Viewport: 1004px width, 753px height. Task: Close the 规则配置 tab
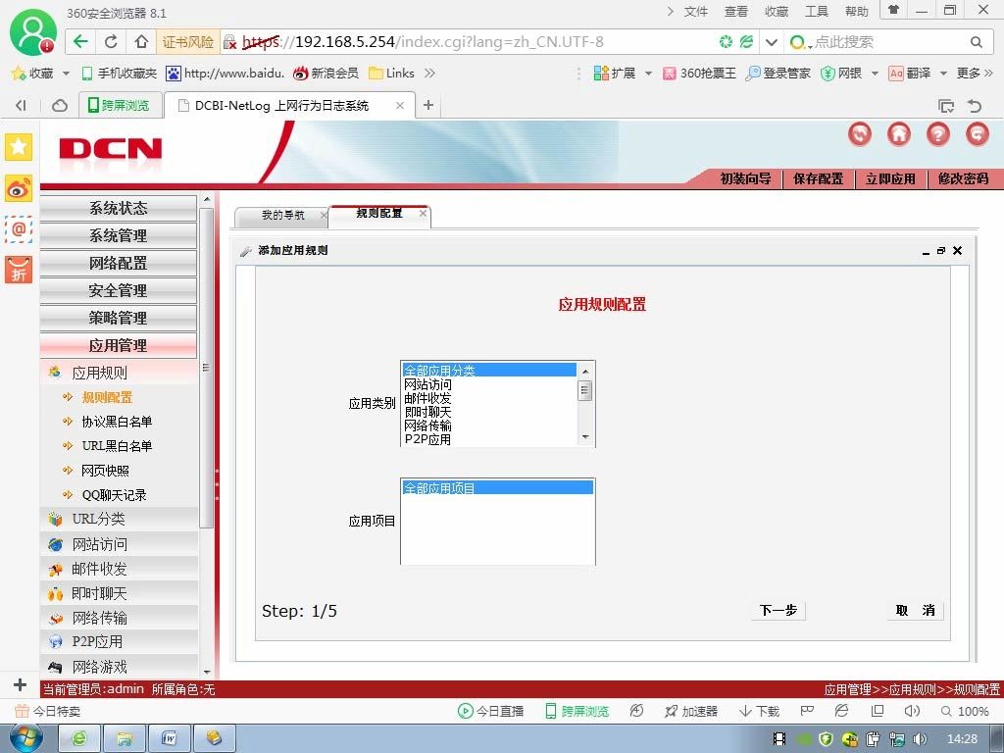click(x=423, y=213)
